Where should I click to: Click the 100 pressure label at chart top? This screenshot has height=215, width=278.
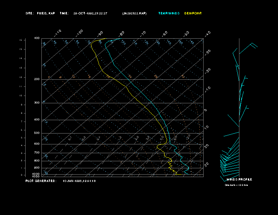tap(37, 38)
